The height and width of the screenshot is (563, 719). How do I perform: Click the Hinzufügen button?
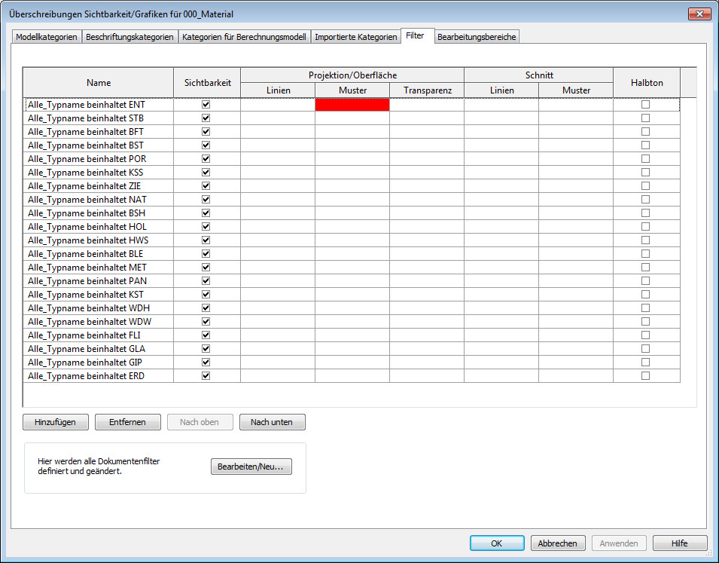pos(56,422)
